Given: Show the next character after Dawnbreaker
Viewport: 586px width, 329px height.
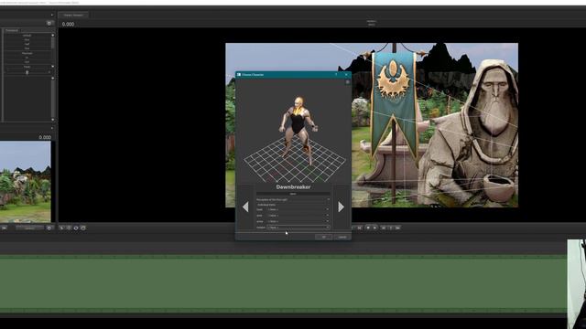Looking at the screenshot, I should 341,207.
